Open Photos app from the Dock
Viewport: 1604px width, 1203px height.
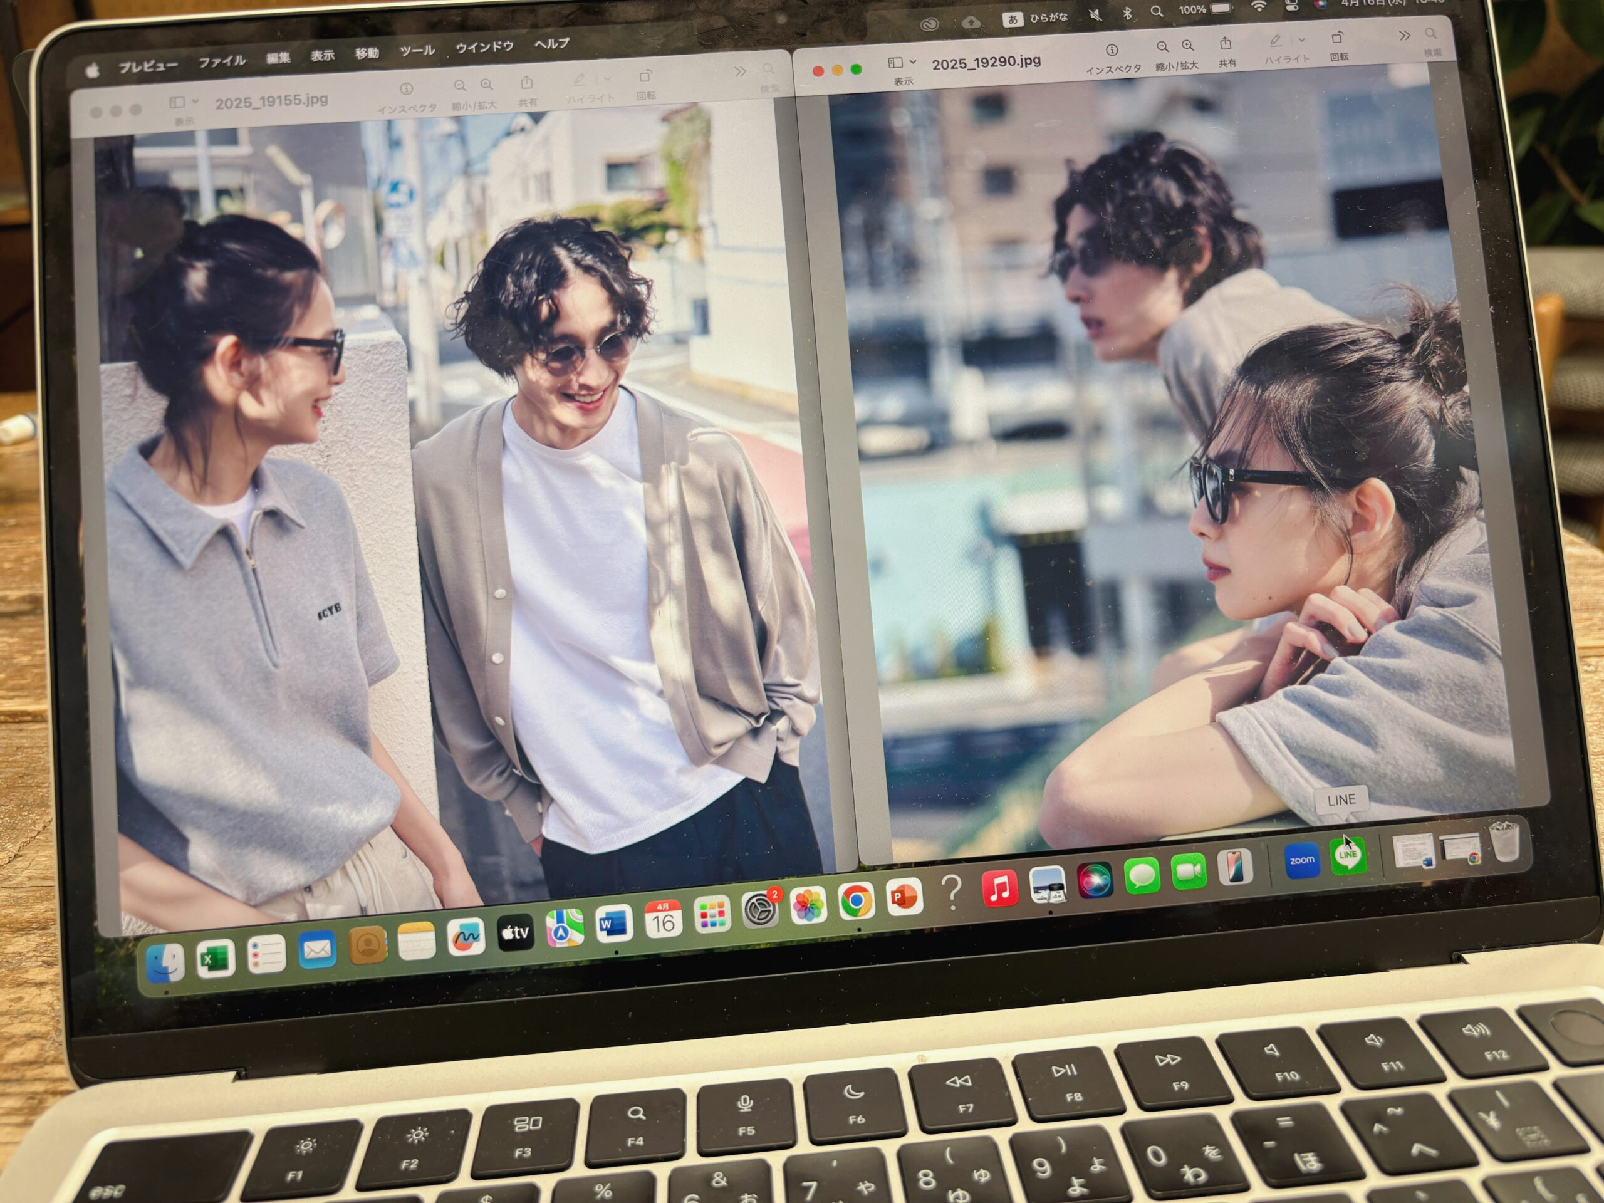click(x=808, y=905)
